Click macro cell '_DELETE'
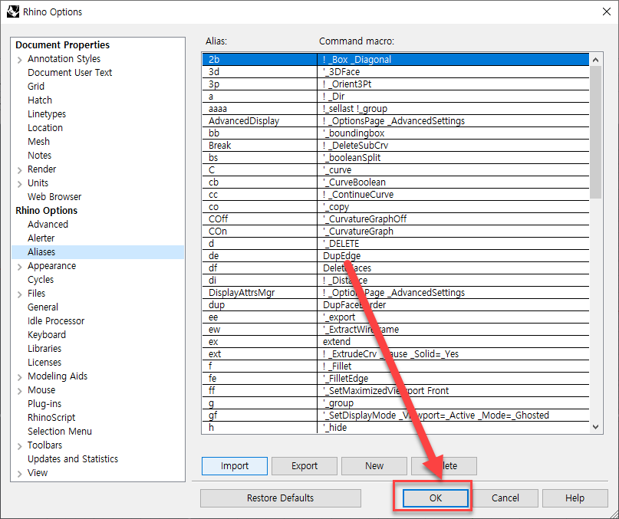 pyautogui.click(x=453, y=243)
